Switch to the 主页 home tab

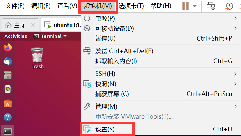point(15,25)
